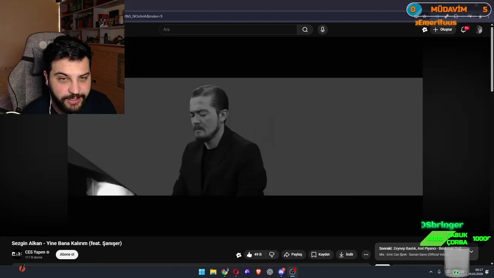
Task: Open OBS Studio from taskbar
Action: (x=293, y=272)
